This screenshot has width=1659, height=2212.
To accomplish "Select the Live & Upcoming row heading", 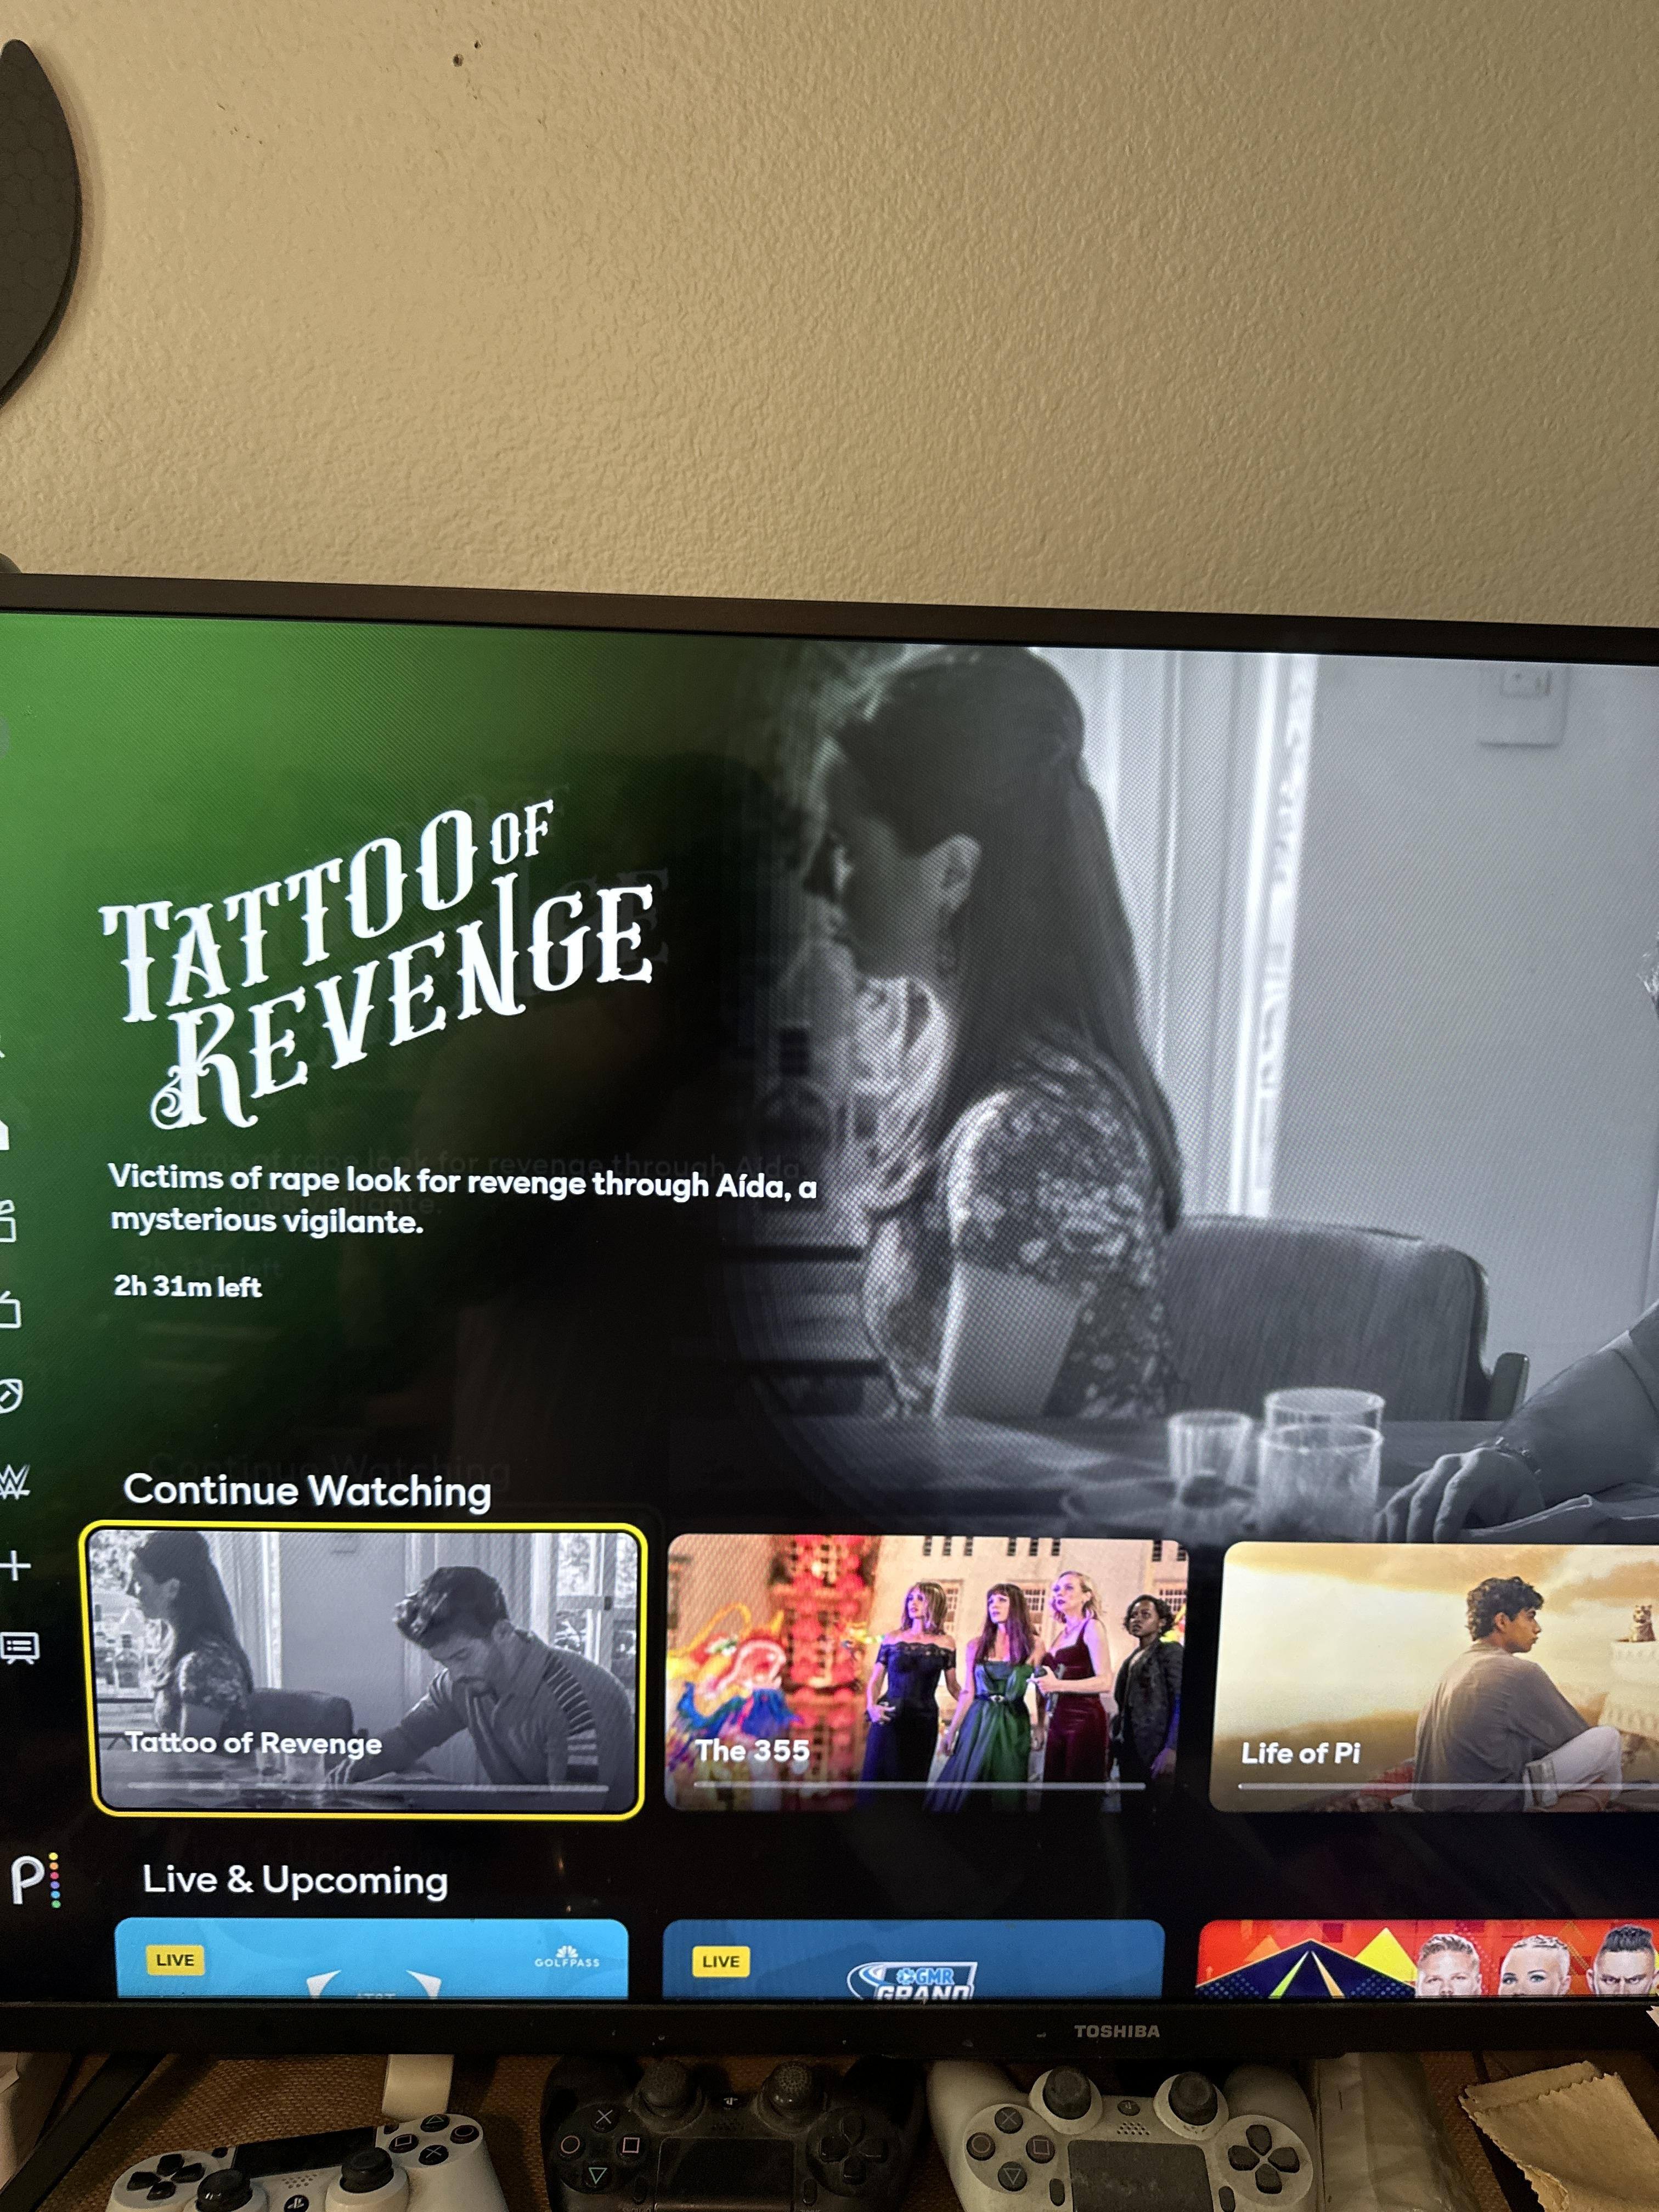I will click(295, 1880).
